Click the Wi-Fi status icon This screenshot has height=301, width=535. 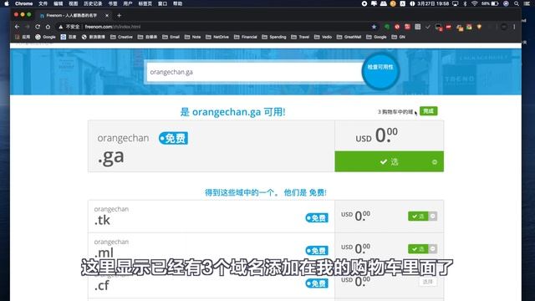pyautogui.click(x=474, y=3)
